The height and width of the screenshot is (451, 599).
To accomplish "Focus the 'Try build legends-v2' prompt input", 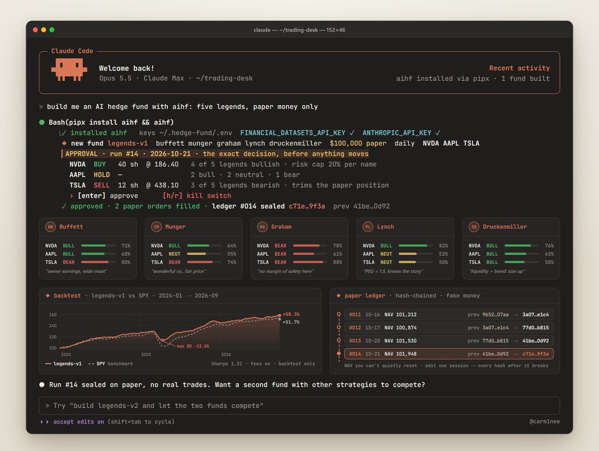I will (x=299, y=406).
